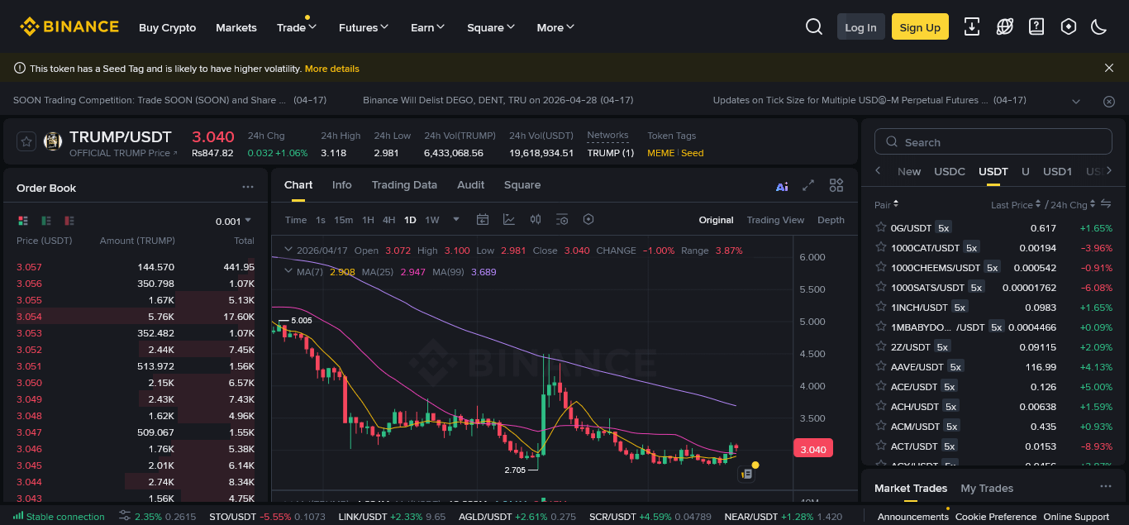Open the My Trades tab
Screen dimensions: 1129x525
pos(987,488)
